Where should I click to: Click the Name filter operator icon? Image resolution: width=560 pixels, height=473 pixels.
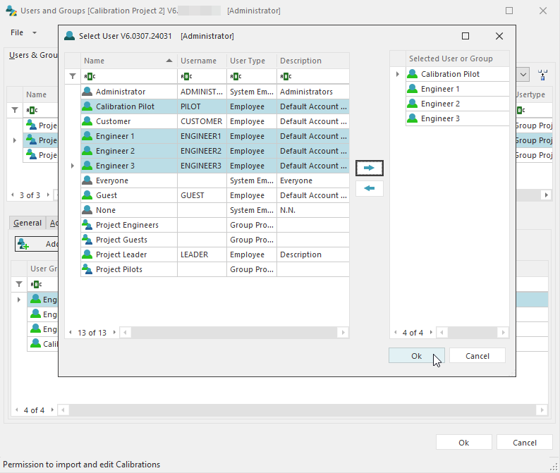[x=89, y=76]
